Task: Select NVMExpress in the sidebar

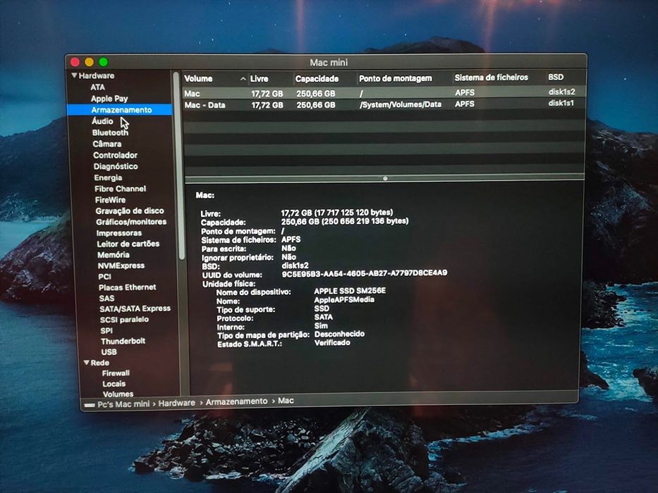Action: coord(121,266)
